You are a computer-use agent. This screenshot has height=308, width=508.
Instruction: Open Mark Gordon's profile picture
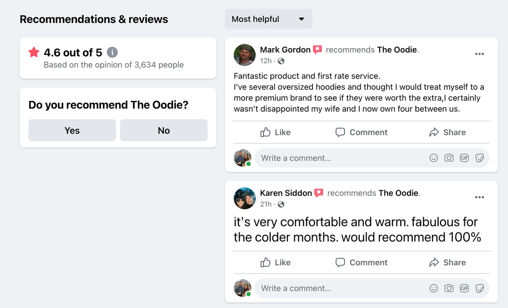pyautogui.click(x=245, y=55)
